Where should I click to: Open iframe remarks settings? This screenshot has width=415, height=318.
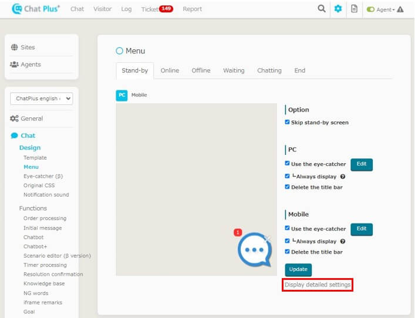(x=43, y=302)
